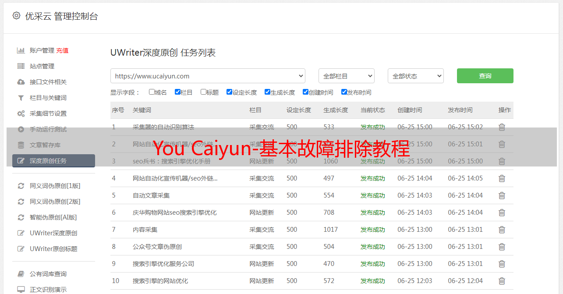Click the monitor icon for 正文识别演示
This screenshot has height=294, width=563.
[x=21, y=290]
